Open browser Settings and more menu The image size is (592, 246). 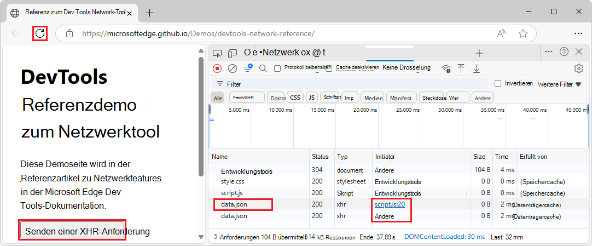[x=578, y=33]
